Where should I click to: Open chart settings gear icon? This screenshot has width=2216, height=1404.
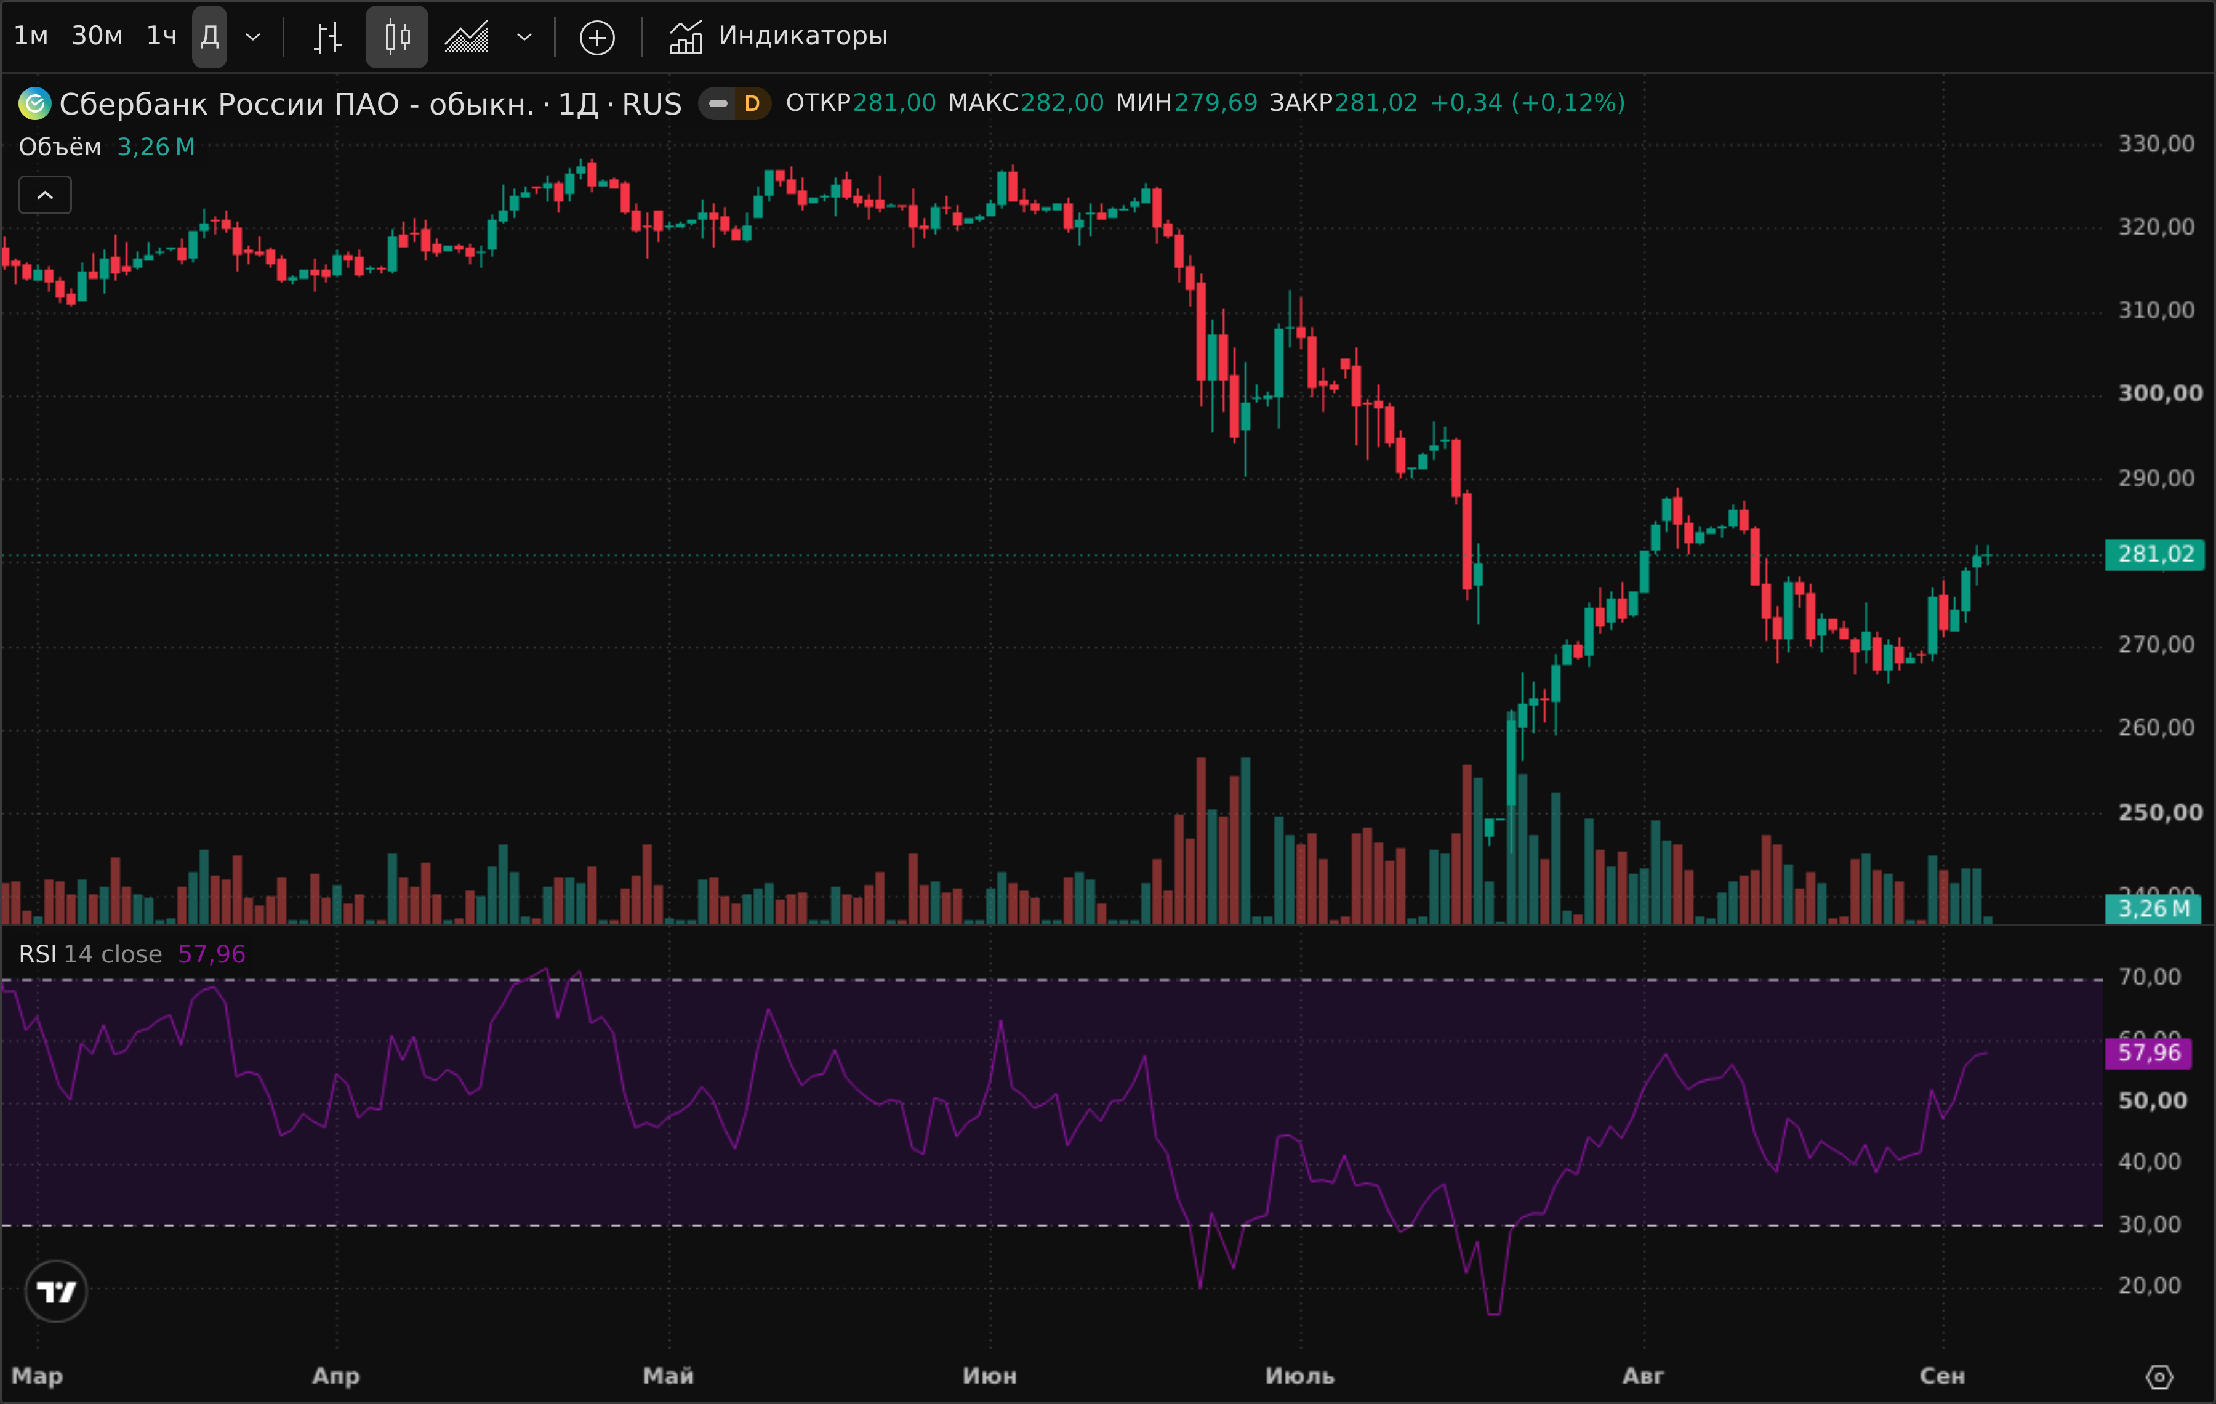pos(2159,1378)
